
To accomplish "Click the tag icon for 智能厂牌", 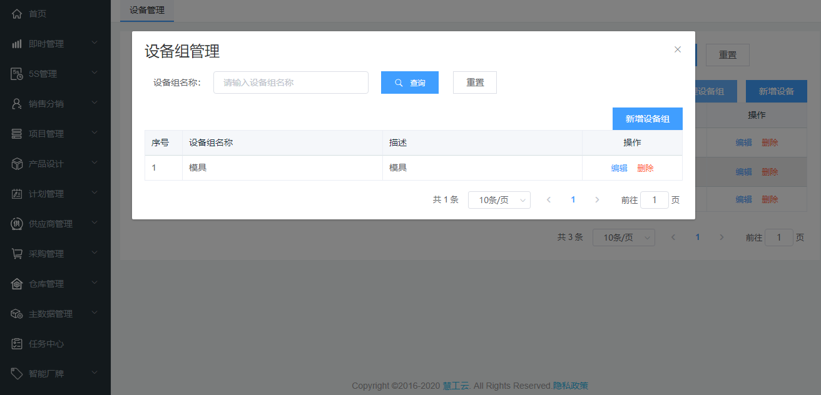I will [x=17, y=374].
